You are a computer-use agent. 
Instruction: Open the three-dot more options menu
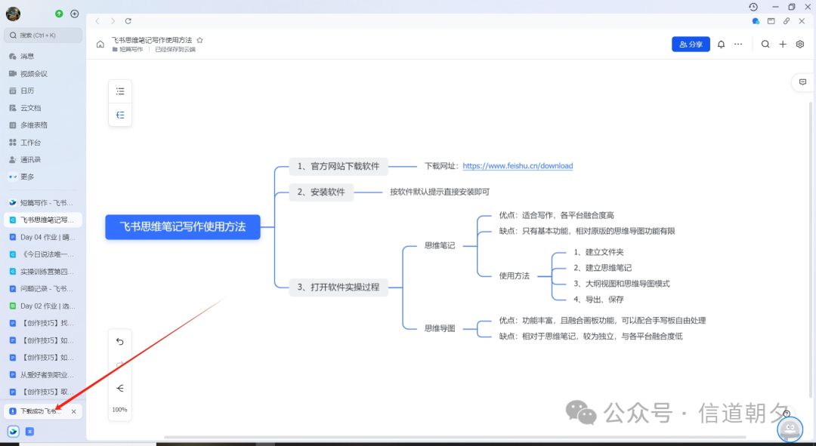[x=738, y=45]
